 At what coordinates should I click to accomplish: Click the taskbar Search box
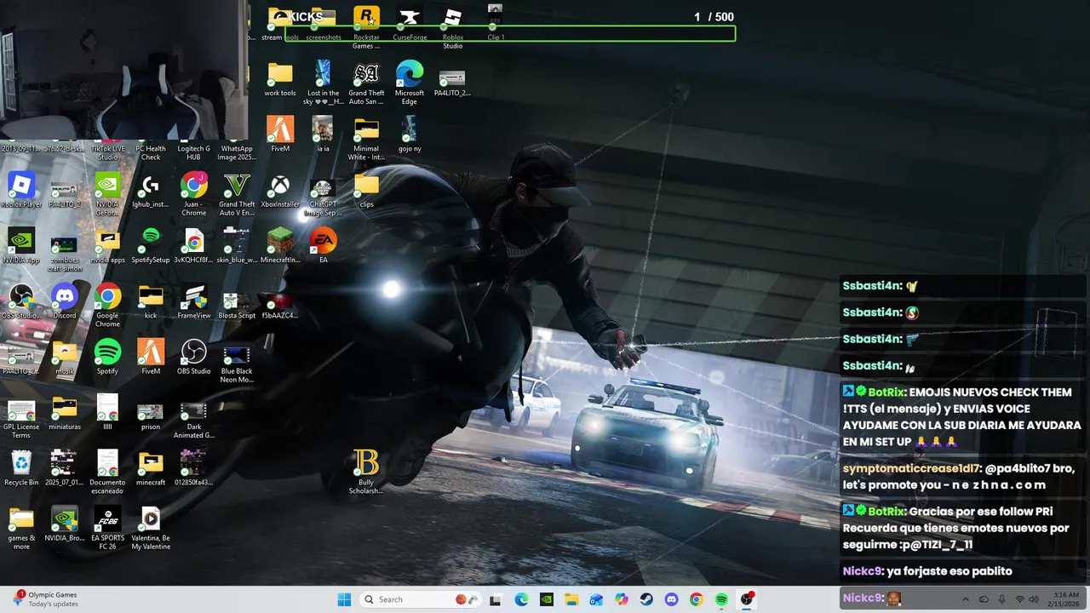(x=421, y=599)
